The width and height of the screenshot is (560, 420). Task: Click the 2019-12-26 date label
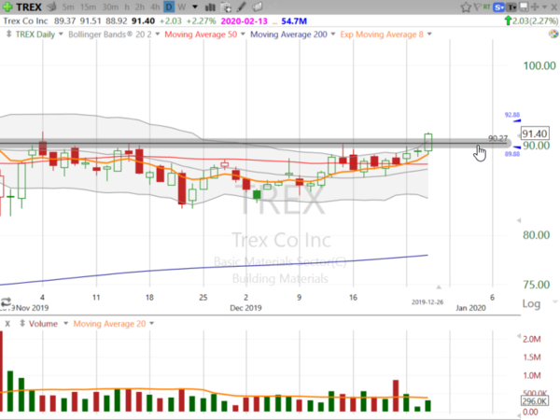pos(427,302)
